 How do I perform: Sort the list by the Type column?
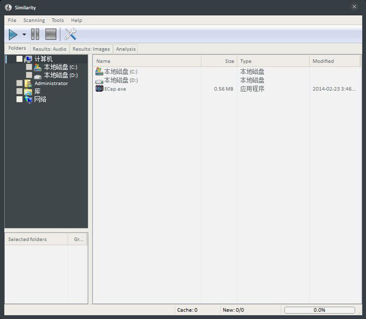[273, 61]
